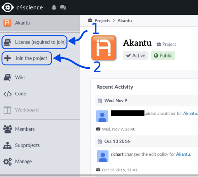Open the Workboard sidebar item
The image size is (198, 177).
pyautogui.click(x=27, y=110)
